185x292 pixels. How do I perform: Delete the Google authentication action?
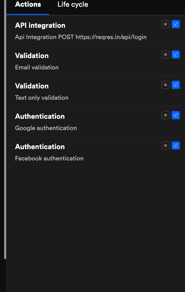click(x=165, y=115)
